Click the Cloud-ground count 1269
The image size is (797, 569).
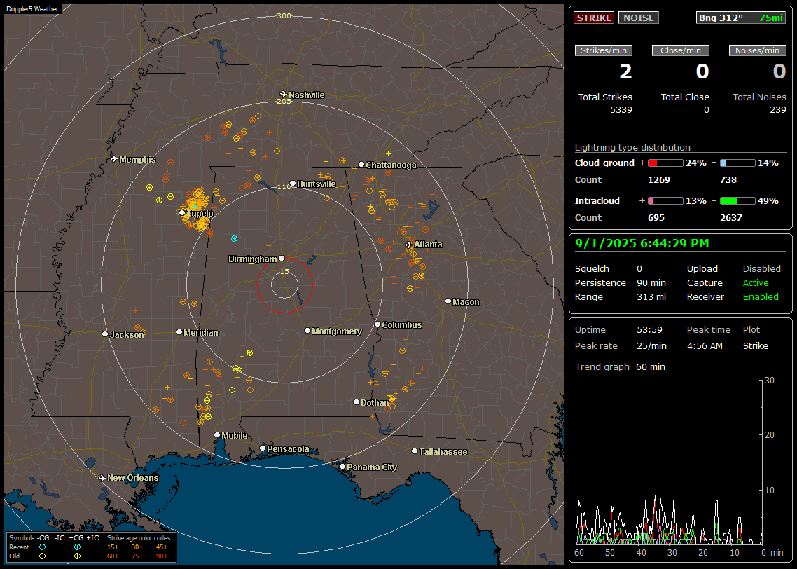coord(659,180)
